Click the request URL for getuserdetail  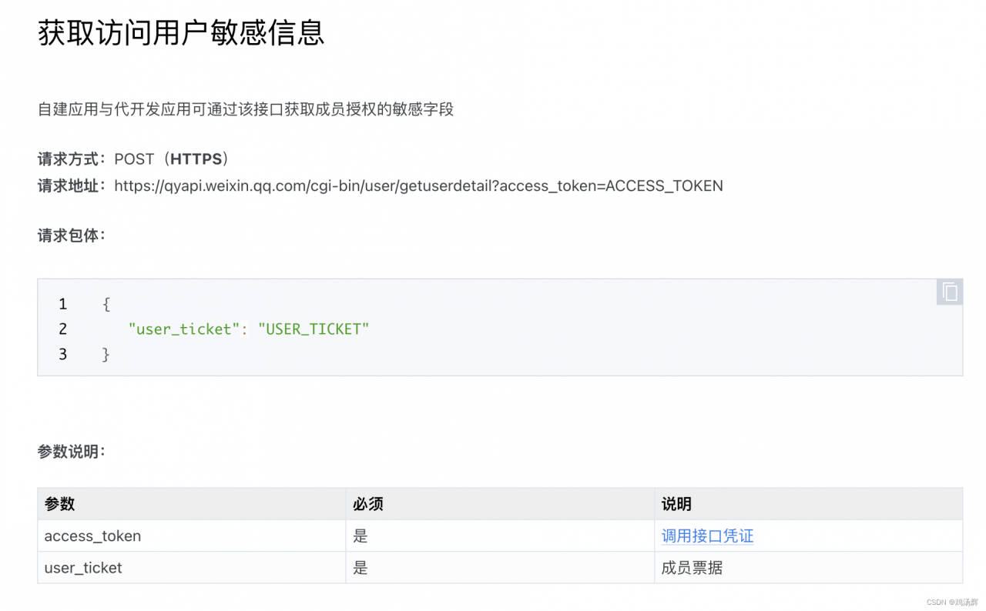tap(418, 185)
